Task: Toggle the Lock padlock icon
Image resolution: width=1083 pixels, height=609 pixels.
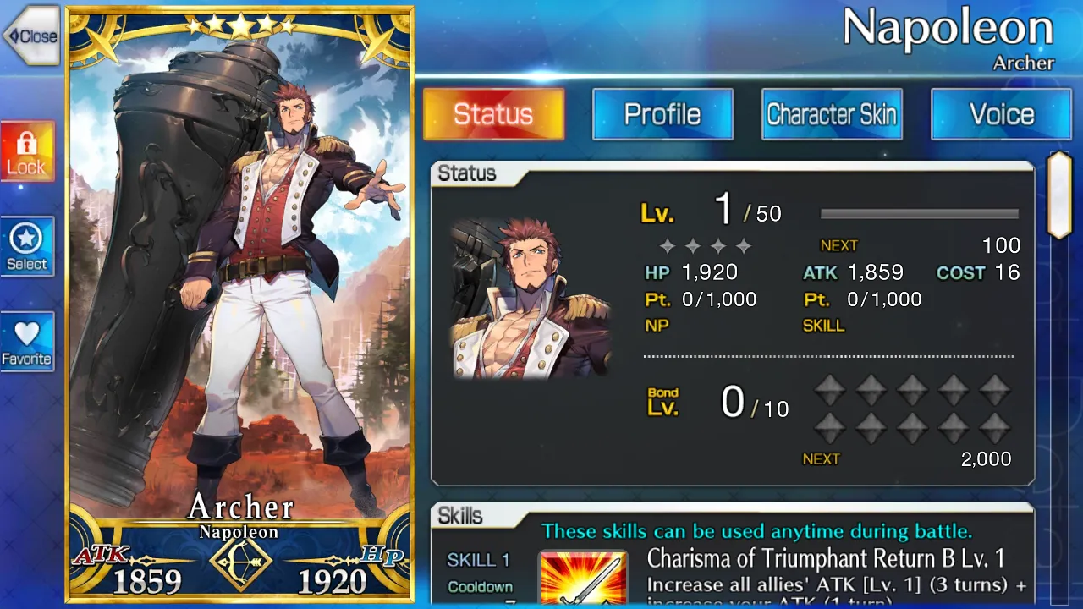Action: tap(27, 151)
